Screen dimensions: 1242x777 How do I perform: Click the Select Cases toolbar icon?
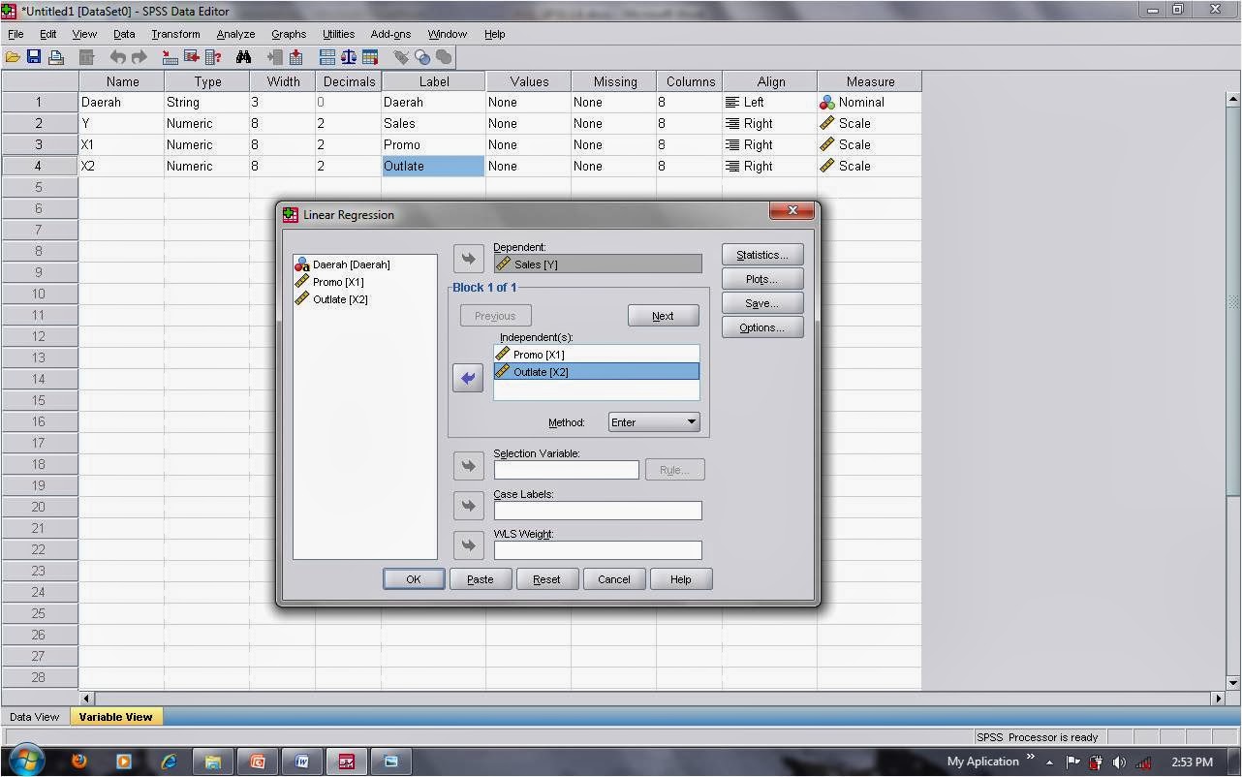coord(369,58)
